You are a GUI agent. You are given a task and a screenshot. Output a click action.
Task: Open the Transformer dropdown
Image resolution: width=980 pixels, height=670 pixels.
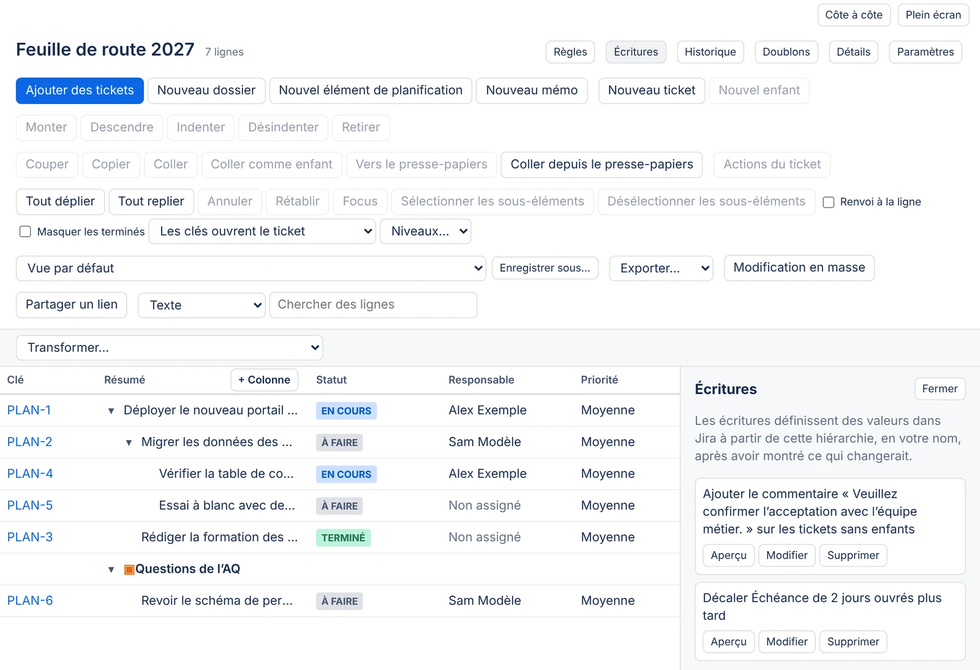[170, 348]
